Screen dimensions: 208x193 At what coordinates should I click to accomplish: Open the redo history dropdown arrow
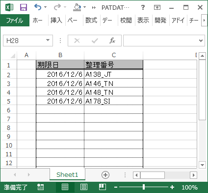65,7
